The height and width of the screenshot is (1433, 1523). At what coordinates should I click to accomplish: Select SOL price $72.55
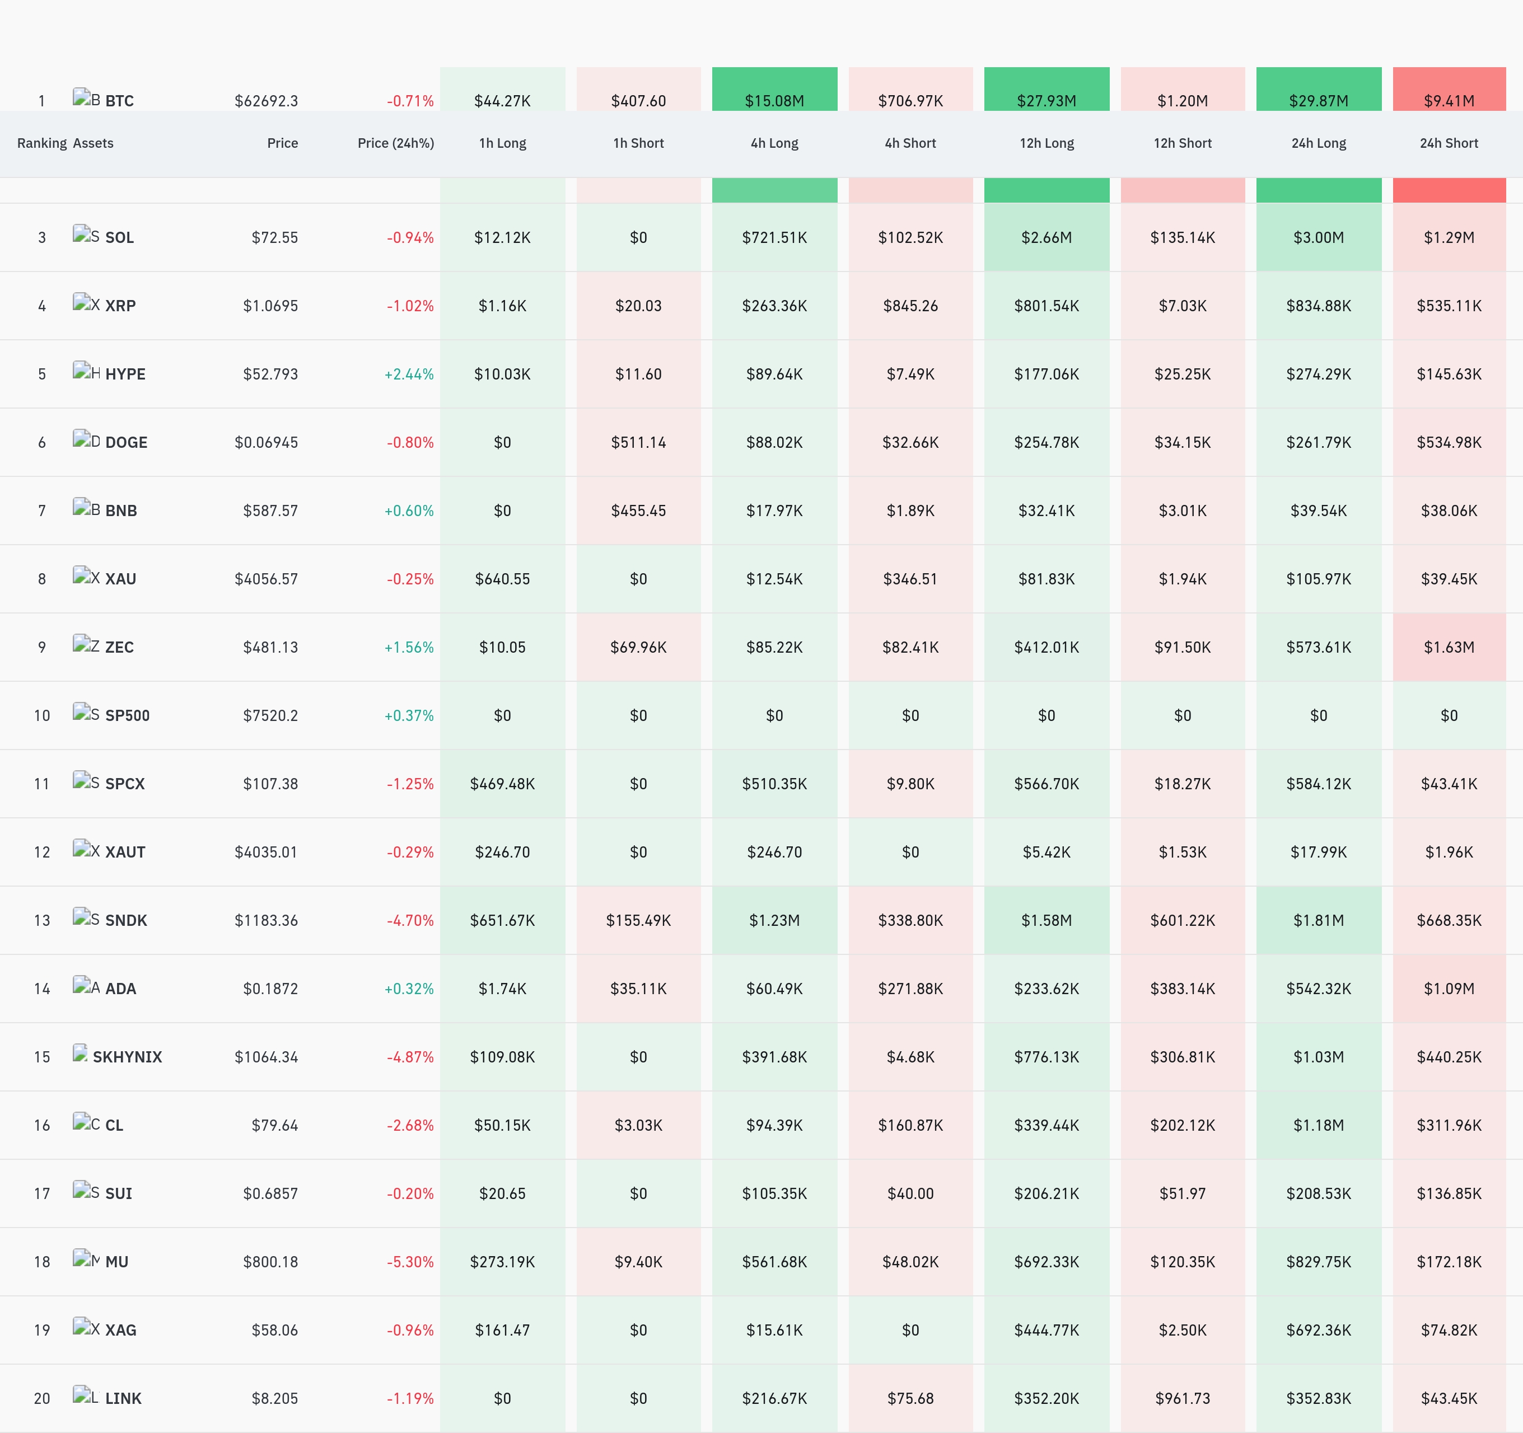[x=274, y=237]
